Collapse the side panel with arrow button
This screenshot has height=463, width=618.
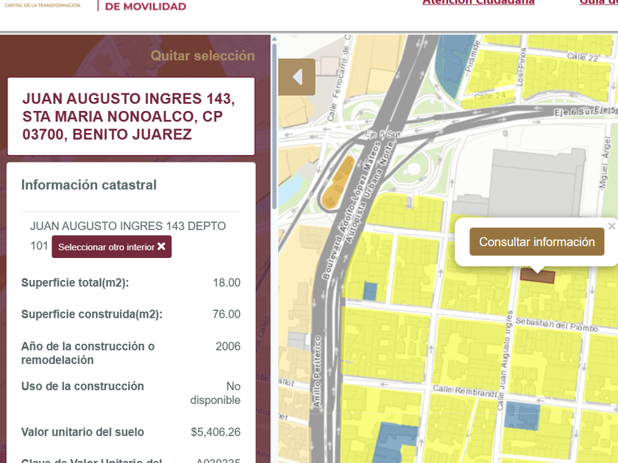297,77
